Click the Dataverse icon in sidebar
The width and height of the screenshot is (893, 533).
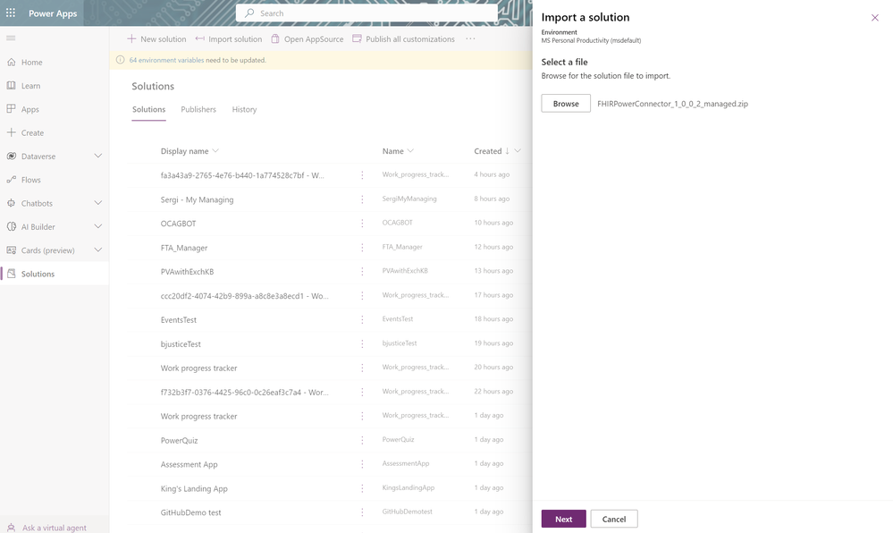point(12,156)
